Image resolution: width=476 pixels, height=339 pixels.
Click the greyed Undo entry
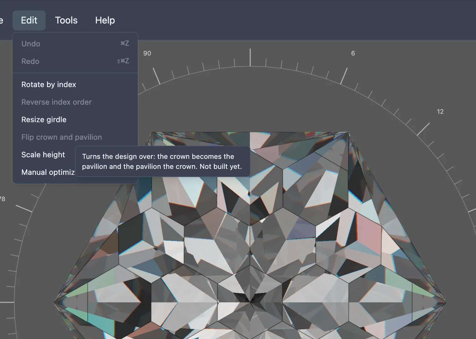[x=75, y=44]
